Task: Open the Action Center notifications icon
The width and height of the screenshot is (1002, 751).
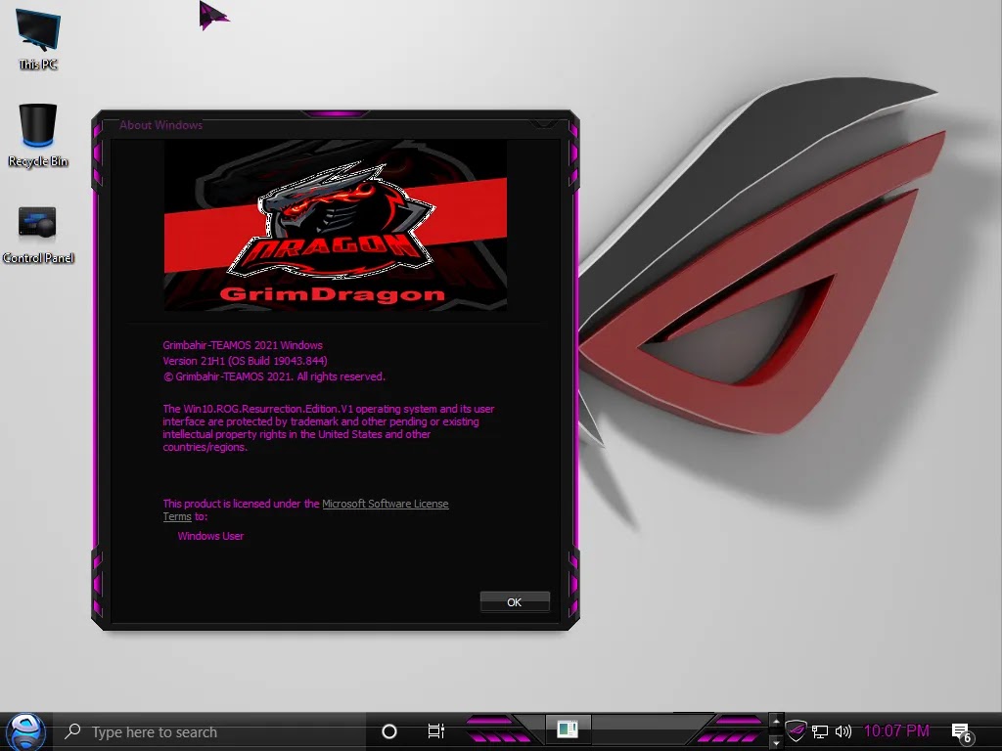Action: 961,731
